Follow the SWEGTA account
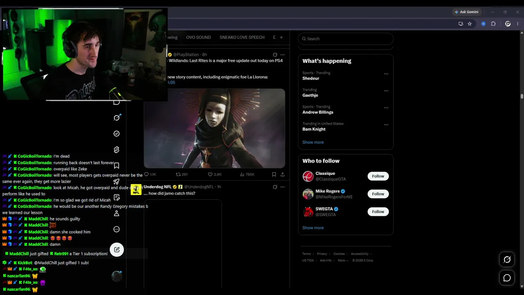Screen dimensions: 524x295 coord(378,211)
